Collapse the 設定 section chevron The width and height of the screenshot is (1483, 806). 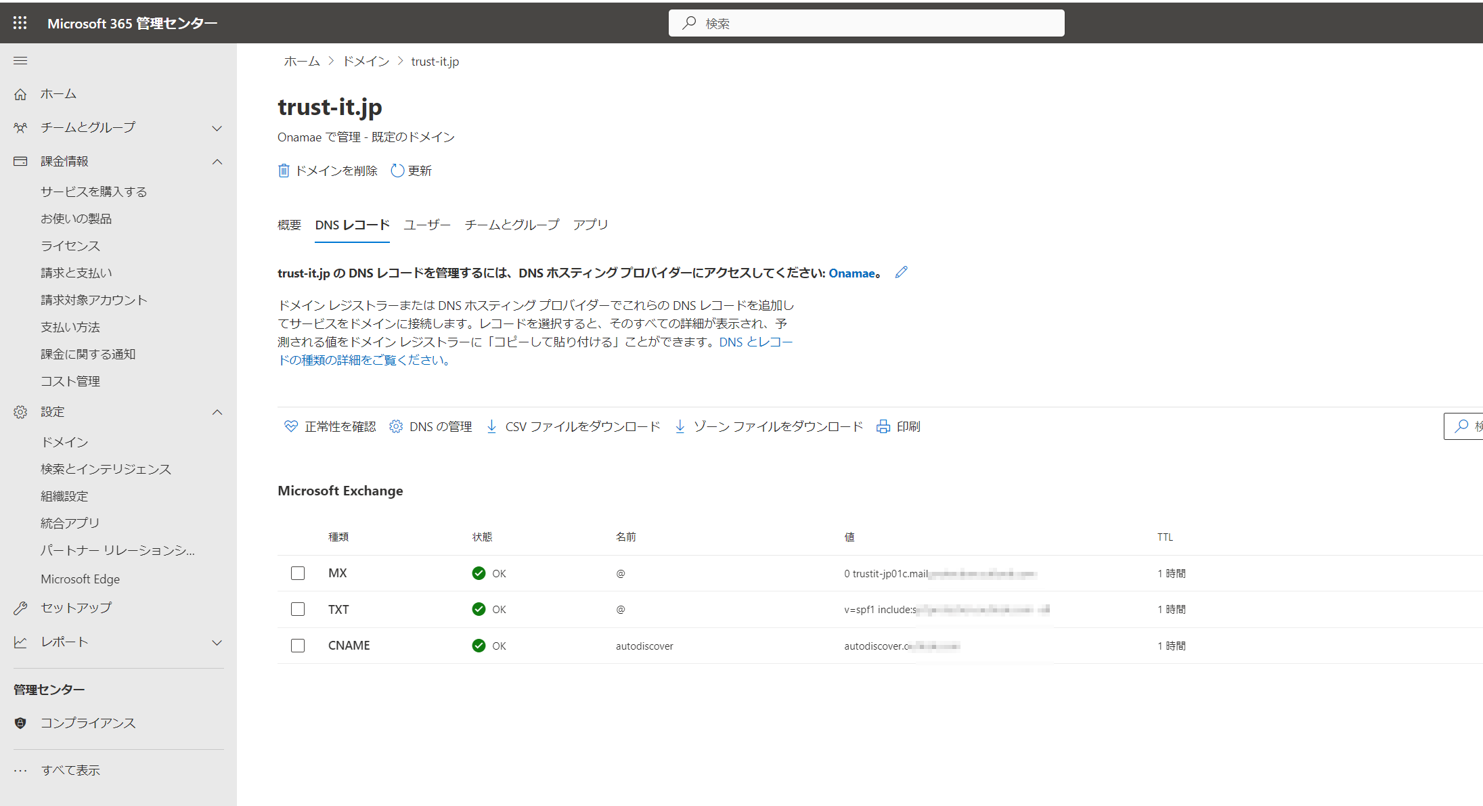(x=217, y=412)
